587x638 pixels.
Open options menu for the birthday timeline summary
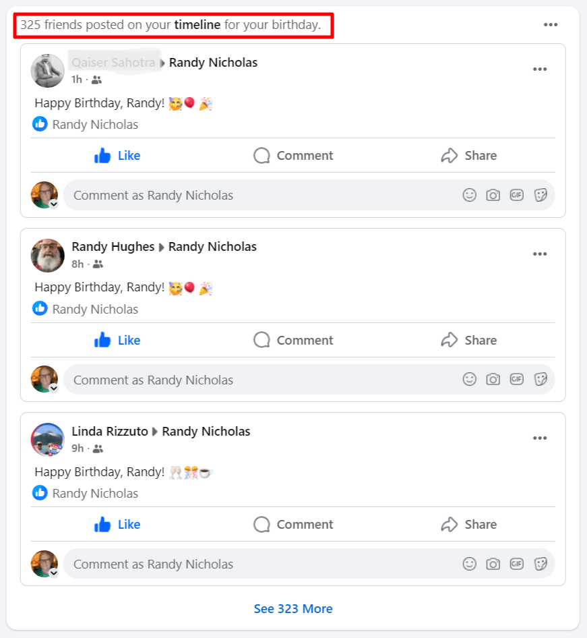551,25
